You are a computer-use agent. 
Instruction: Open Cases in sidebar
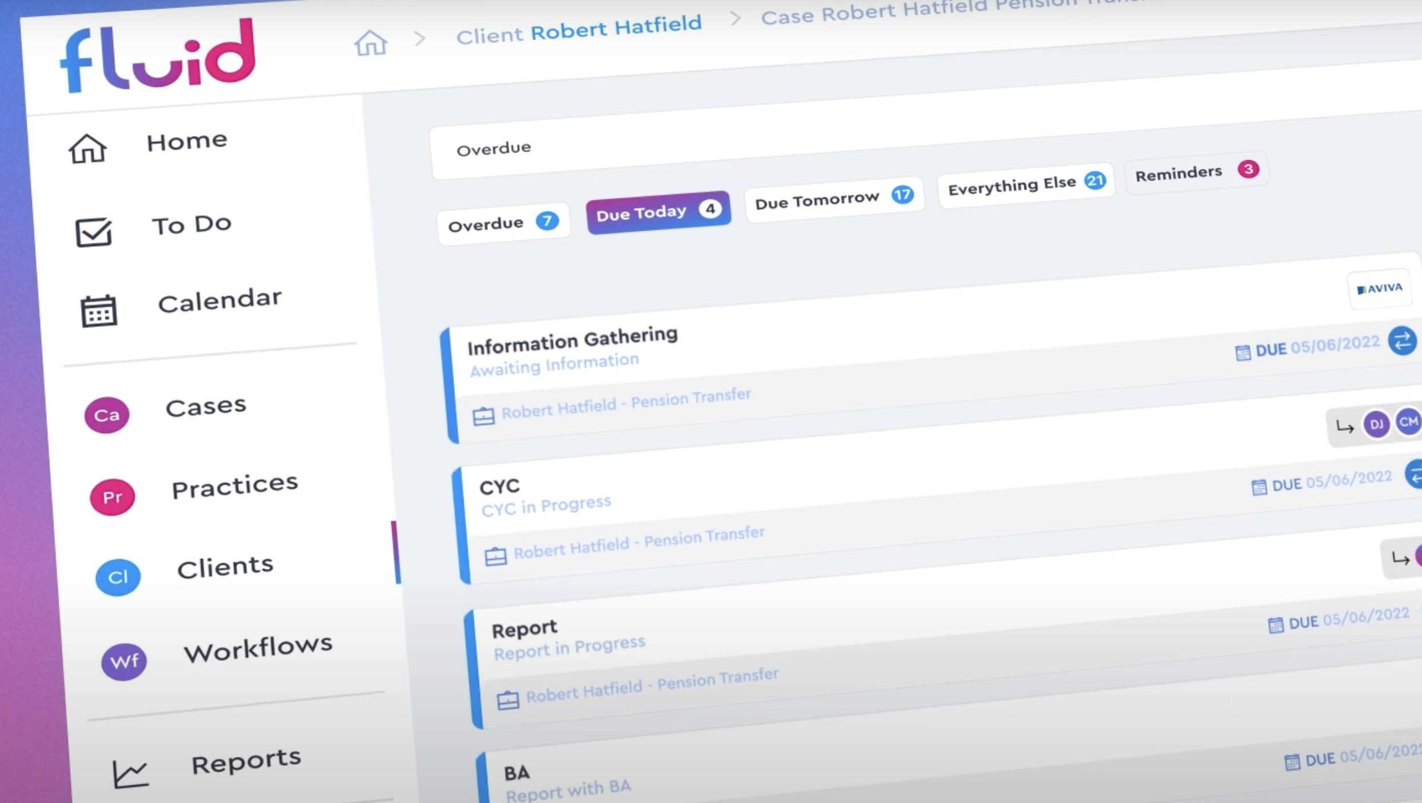(206, 406)
